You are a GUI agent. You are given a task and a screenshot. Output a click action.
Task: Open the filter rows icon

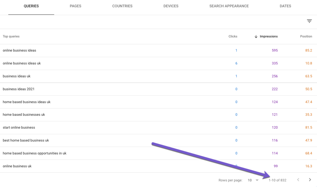[309, 21]
